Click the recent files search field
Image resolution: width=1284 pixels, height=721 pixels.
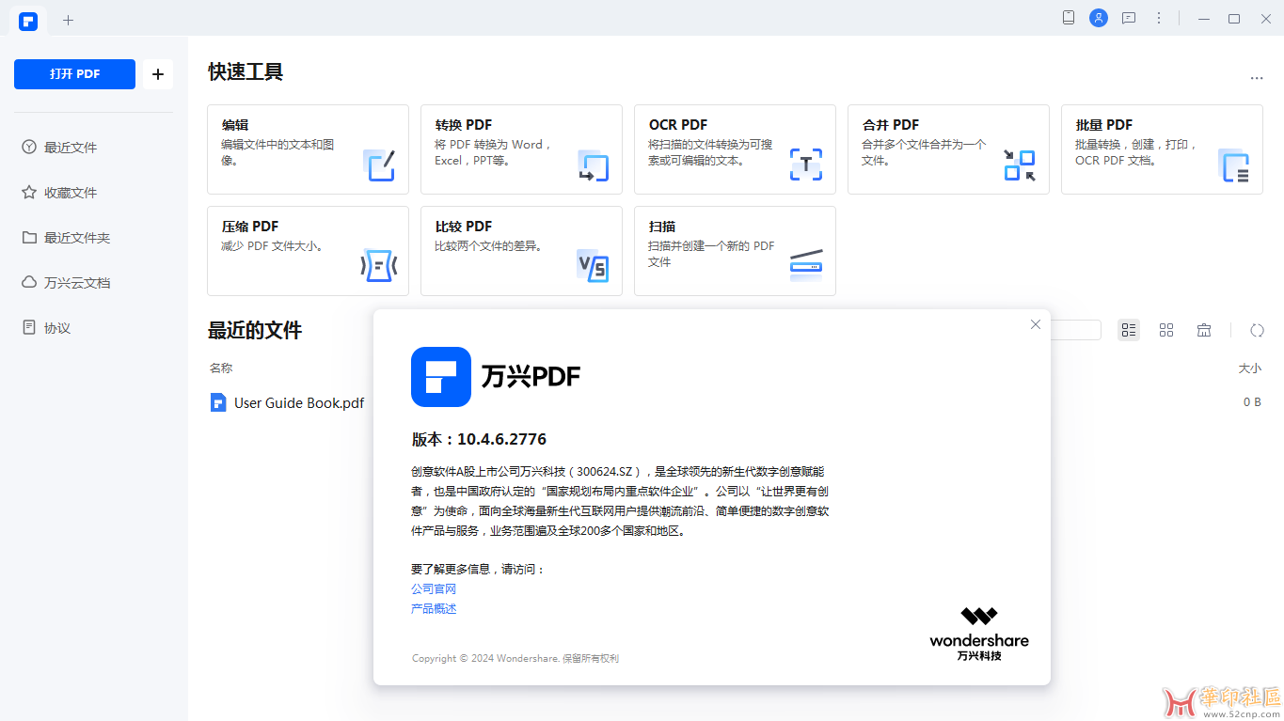coord(1075,330)
